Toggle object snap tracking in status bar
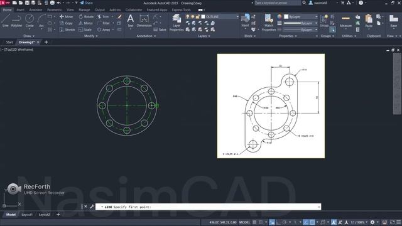Image resolution: width=402 pixels, height=226 pixels. (x=306, y=222)
